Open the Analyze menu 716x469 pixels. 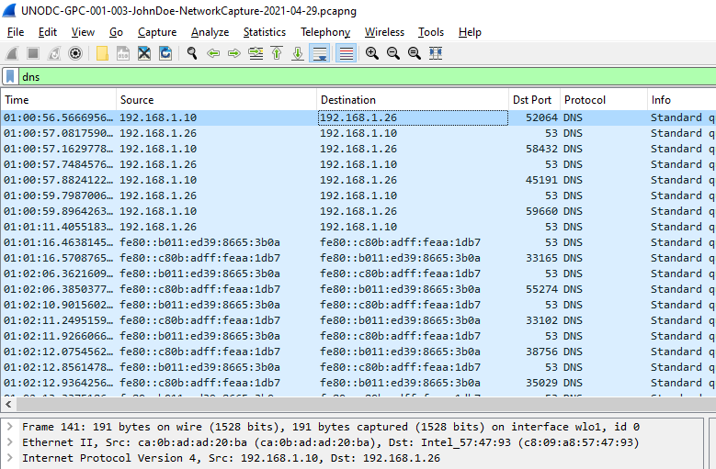pyautogui.click(x=210, y=32)
